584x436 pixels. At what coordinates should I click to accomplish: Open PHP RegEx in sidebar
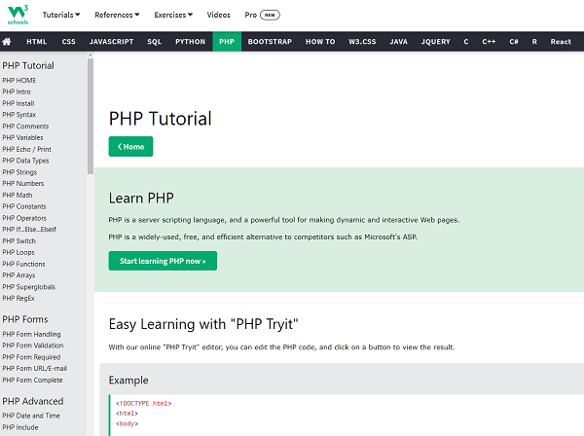18,298
